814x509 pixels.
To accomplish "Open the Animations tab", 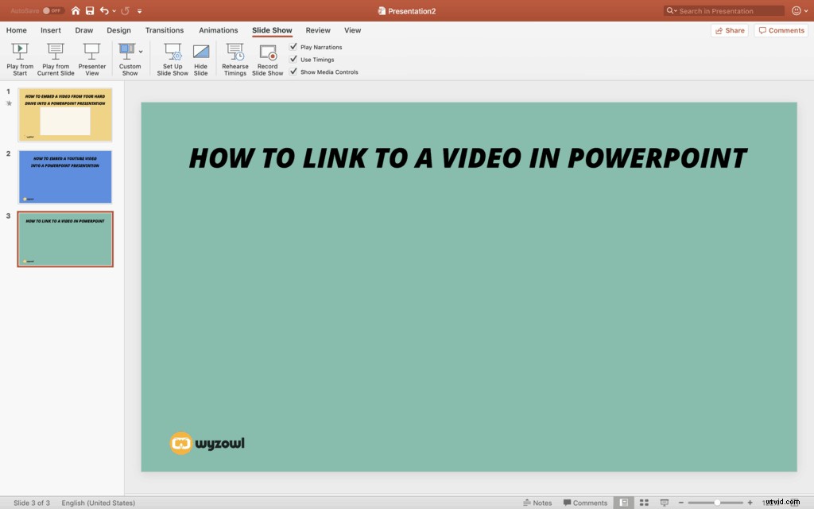I will (218, 30).
